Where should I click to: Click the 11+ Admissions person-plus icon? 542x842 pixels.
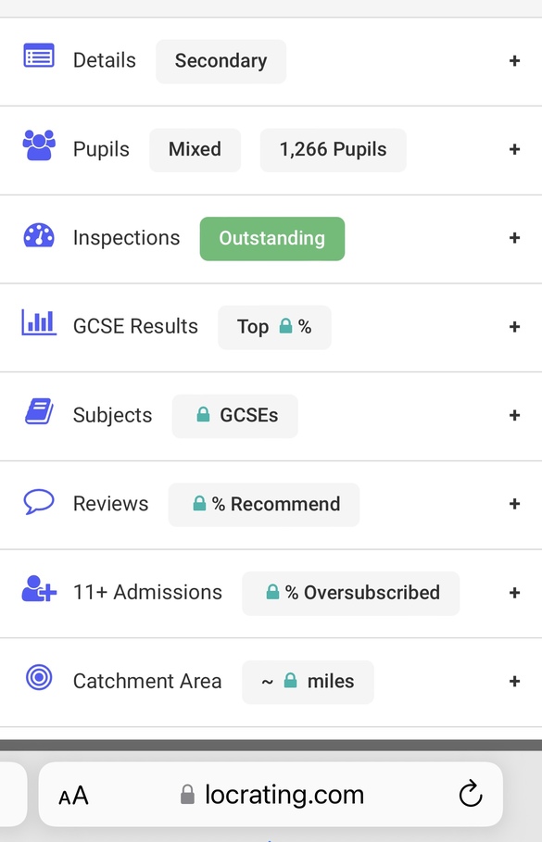click(39, 588)
